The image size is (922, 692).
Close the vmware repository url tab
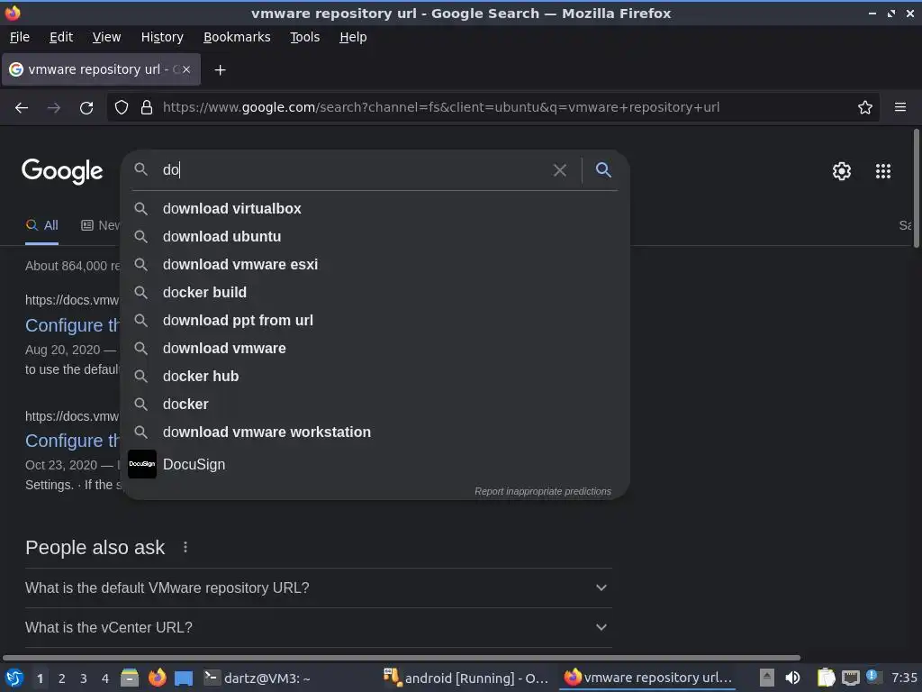[186, 69]
